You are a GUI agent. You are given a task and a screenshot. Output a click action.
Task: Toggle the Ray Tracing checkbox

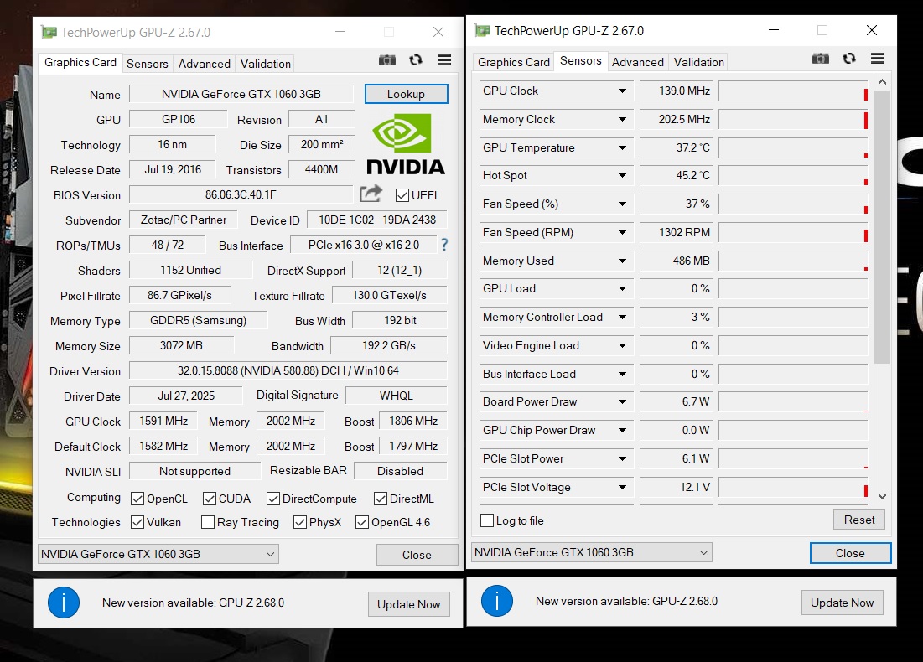tap(208, 522)
